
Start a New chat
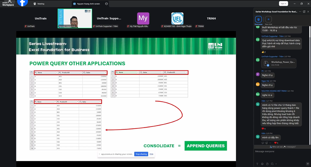pyautogui.click(x=268, y=20)
